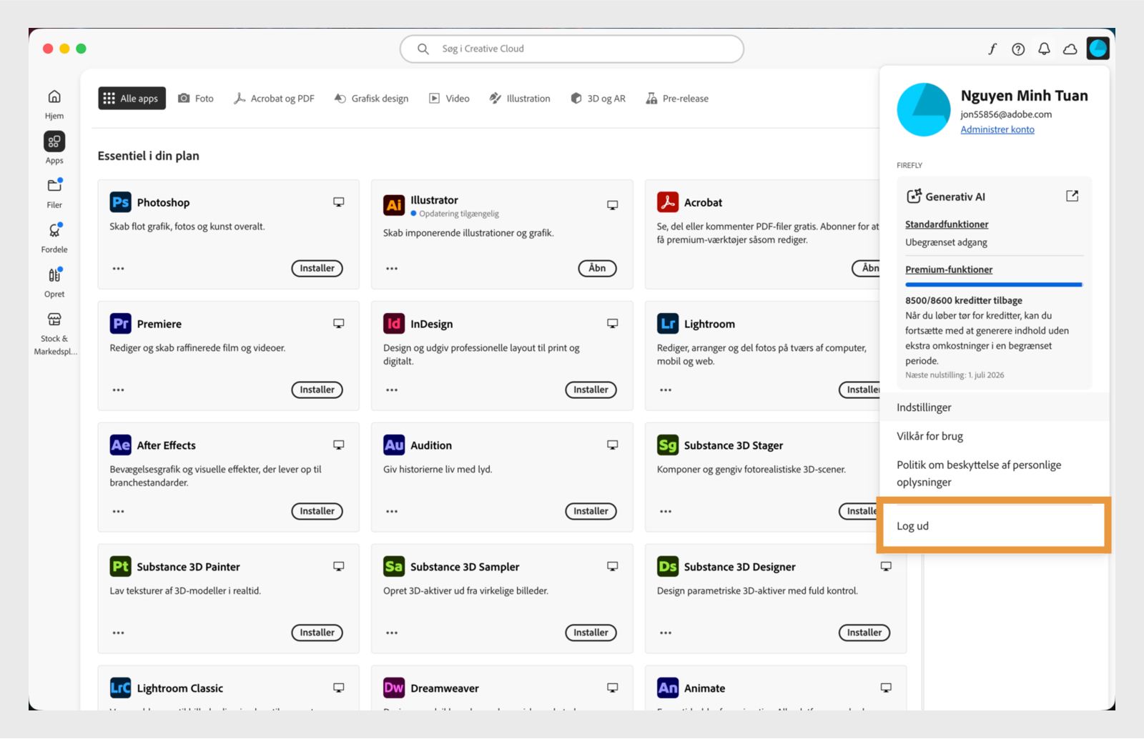Open Generativ AI external link icon
The height and width of the screenshot is (739, 1144).
[1072, 196]
